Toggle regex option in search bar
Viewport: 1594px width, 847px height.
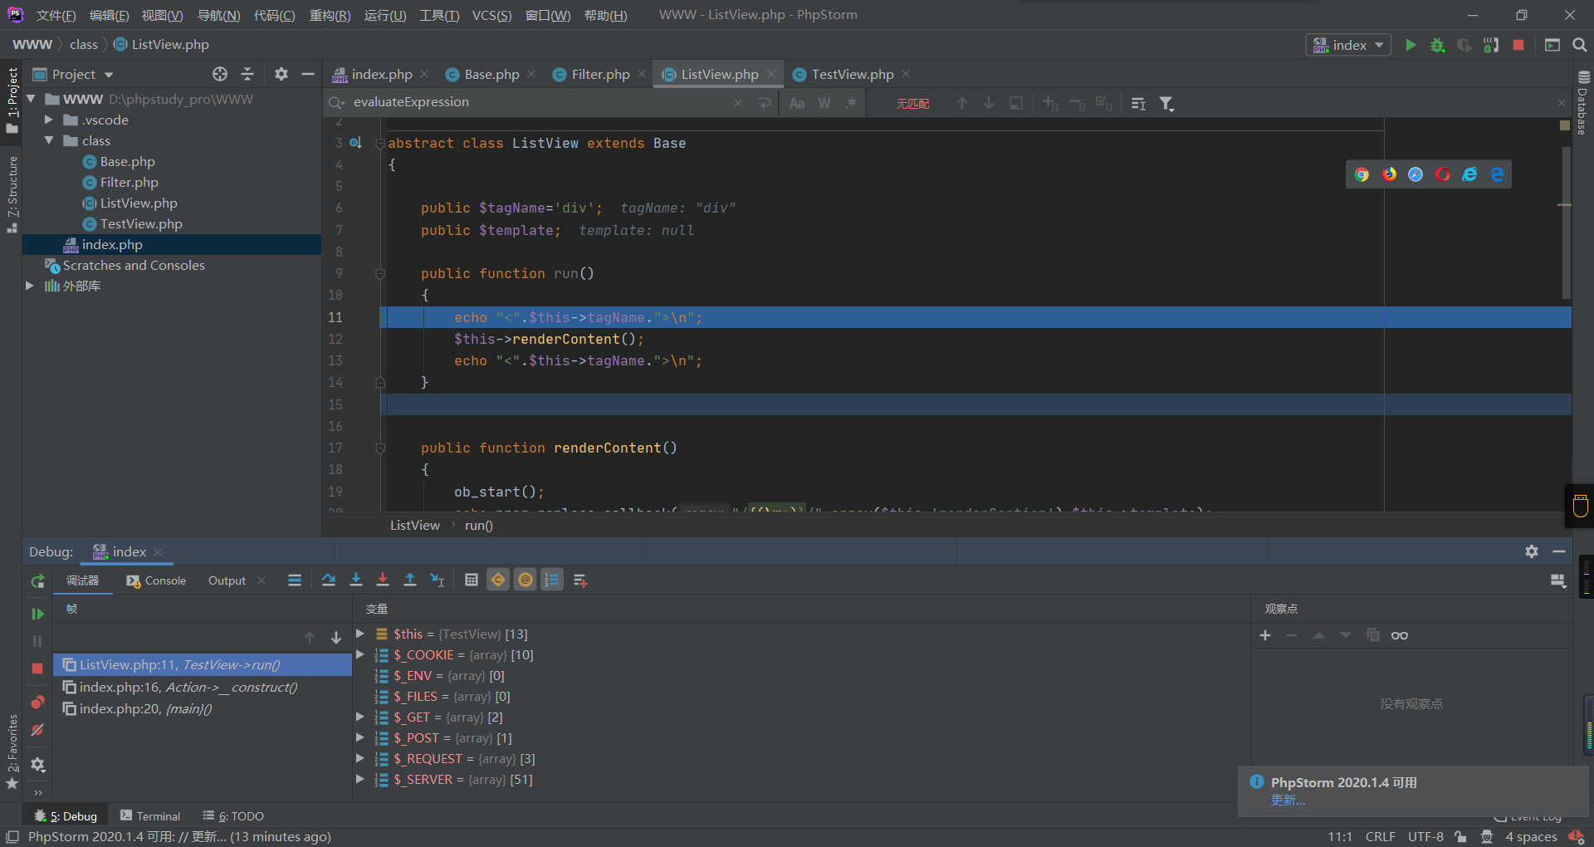(851, 103)
